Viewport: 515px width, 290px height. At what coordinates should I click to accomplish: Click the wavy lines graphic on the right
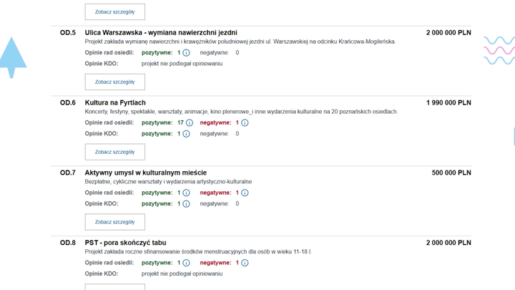499,51
